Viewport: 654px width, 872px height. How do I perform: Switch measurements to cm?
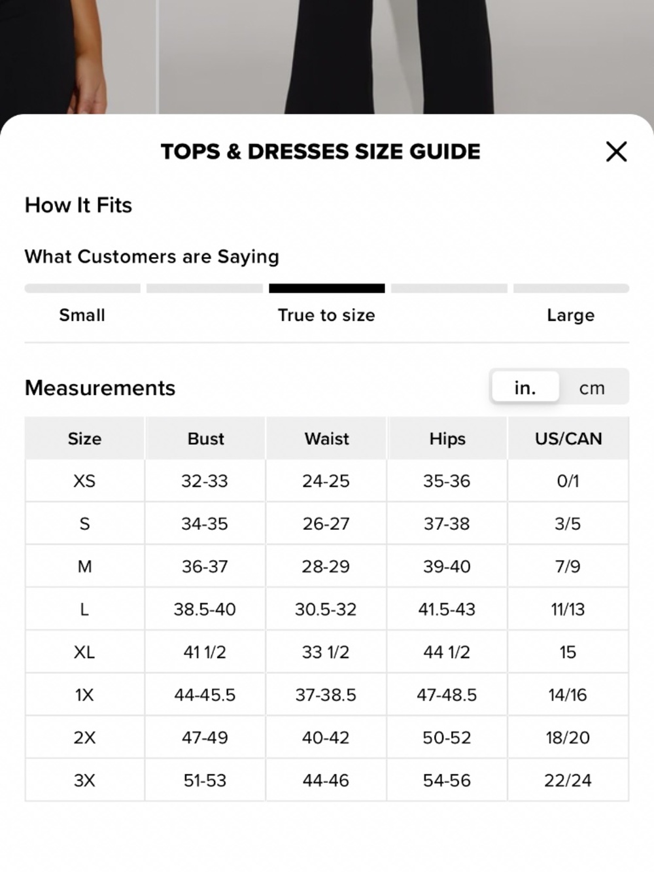click(592, 388)
